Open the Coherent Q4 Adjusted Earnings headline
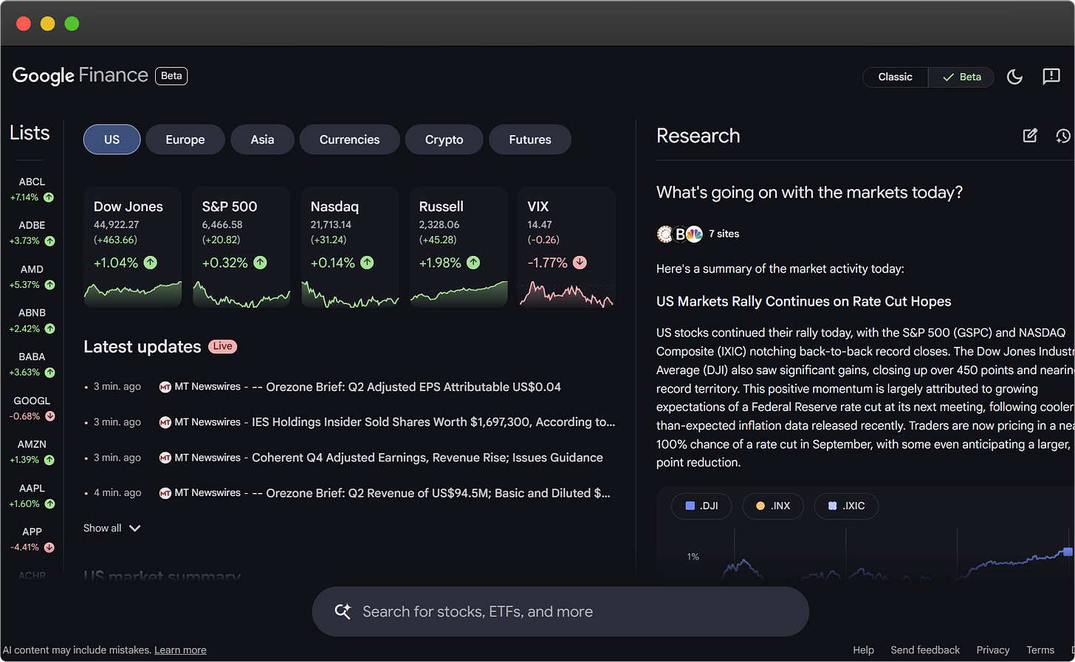This screenshot has height=662, width=1075. pos(427,458)
